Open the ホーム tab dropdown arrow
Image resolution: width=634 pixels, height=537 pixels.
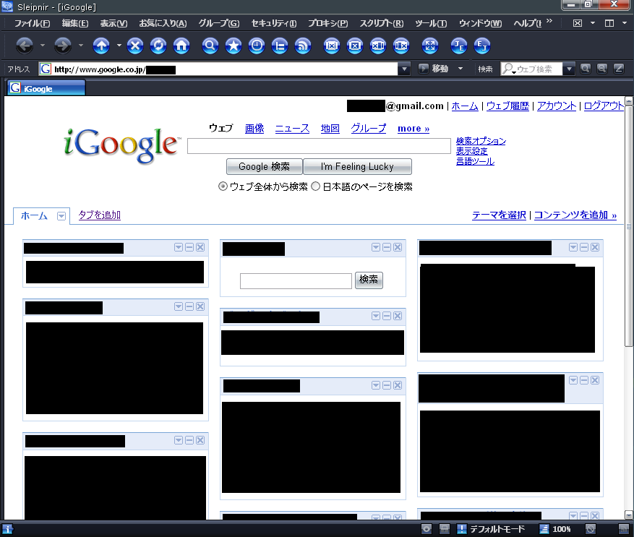click(61, 215)
